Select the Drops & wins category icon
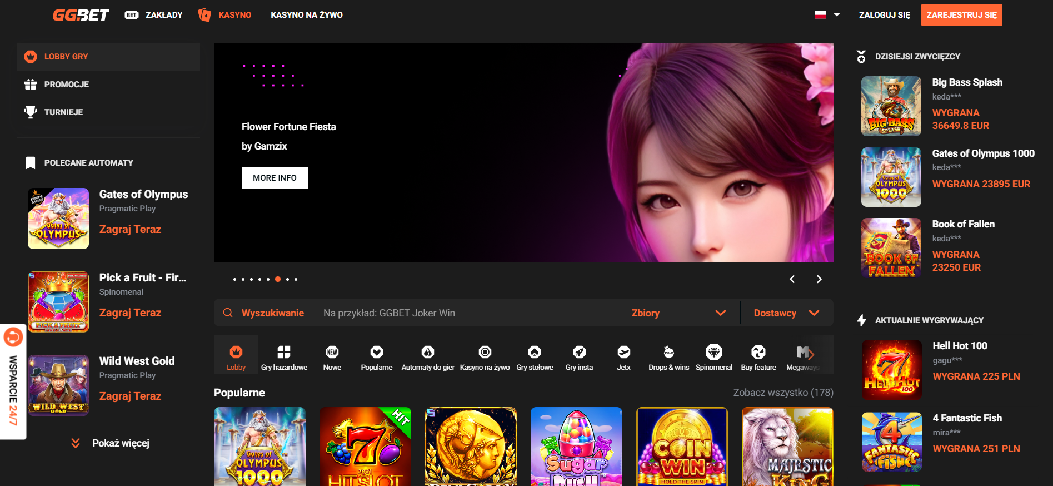 [x=668, y=358]
